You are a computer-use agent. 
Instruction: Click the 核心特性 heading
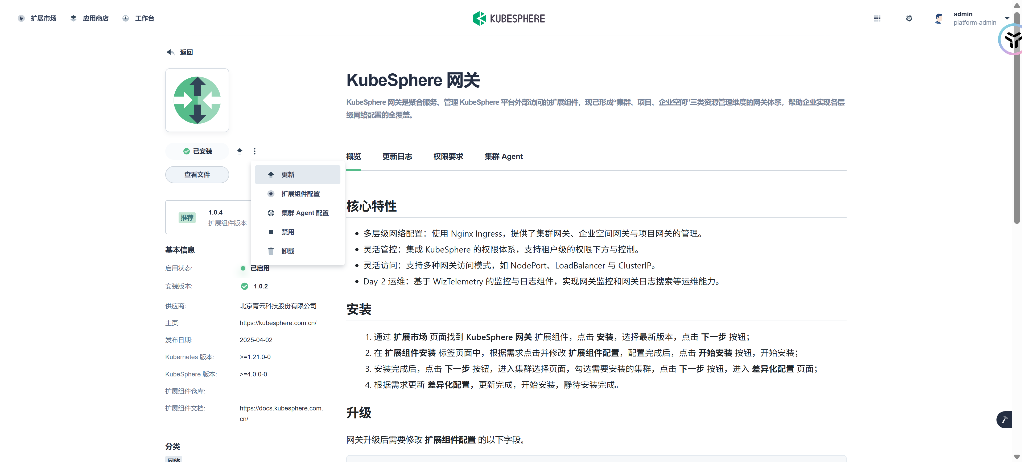pos(371,206)
